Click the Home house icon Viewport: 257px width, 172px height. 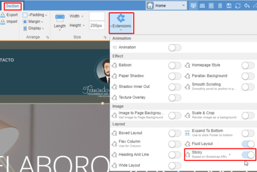150,6
